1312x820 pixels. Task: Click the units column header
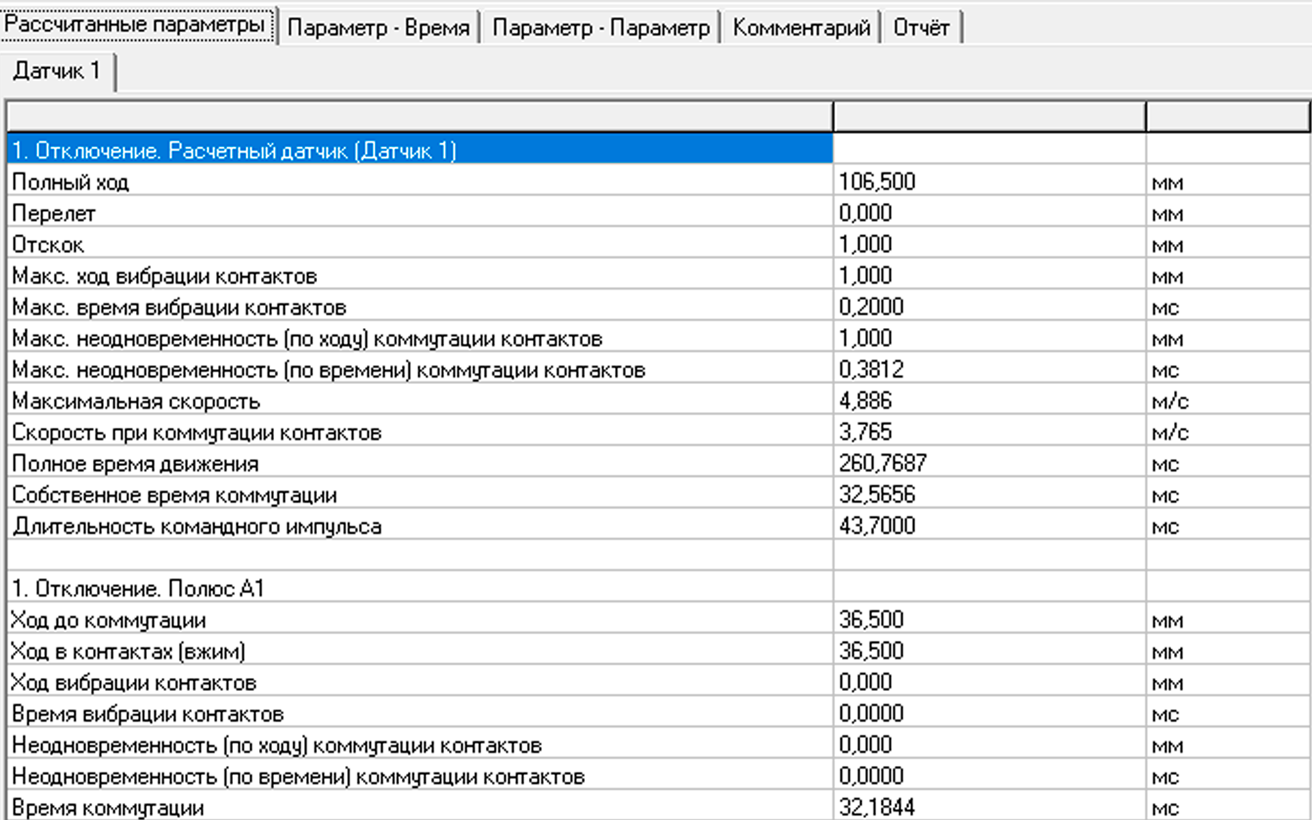point(1228,116)
